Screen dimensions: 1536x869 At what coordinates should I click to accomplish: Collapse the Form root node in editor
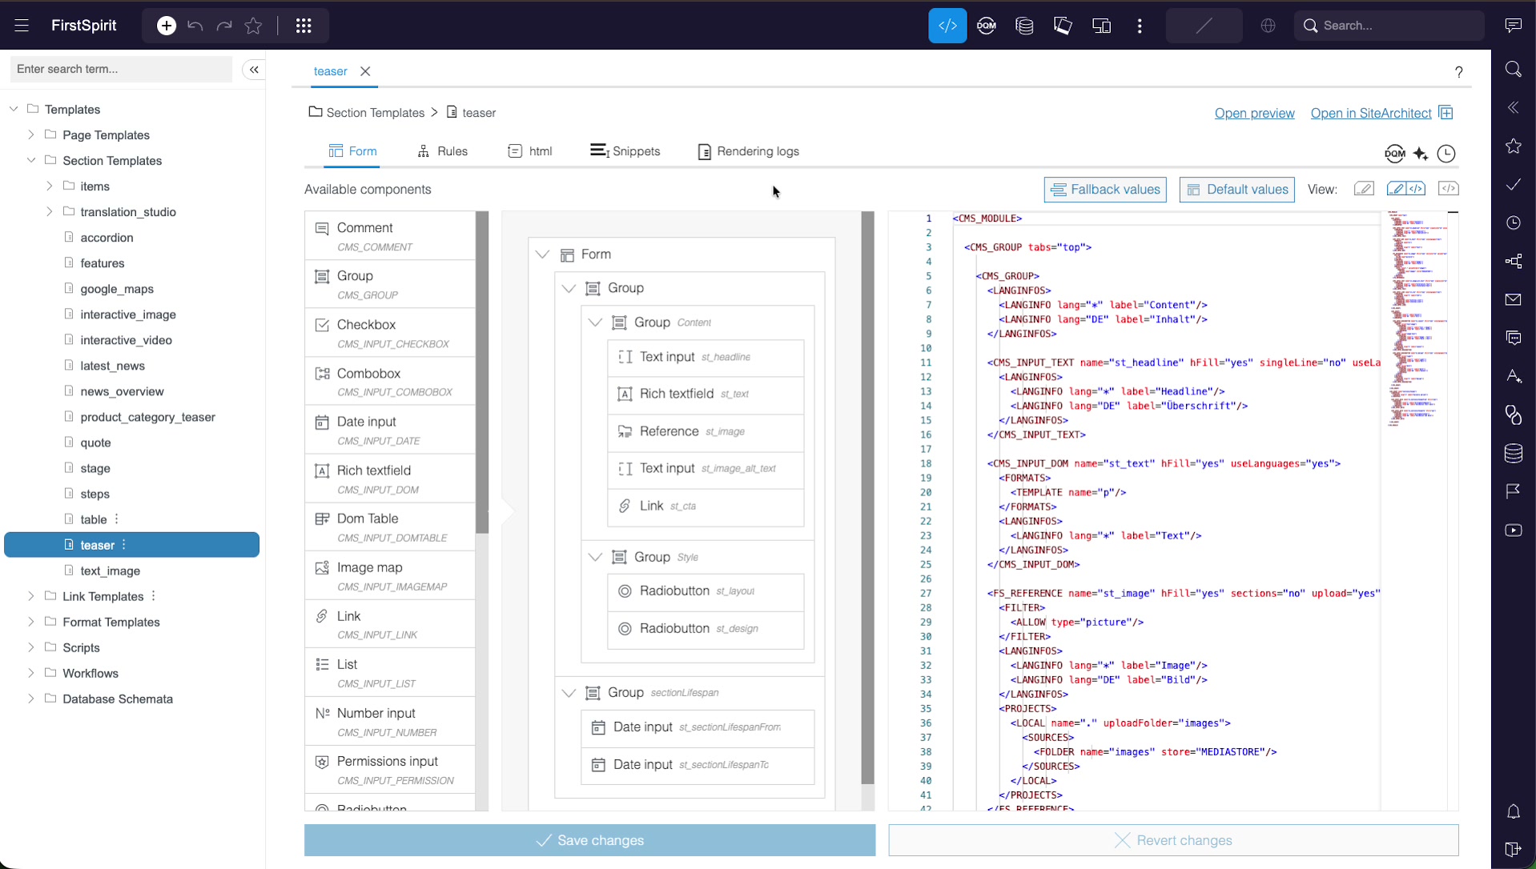tap(542, 254)
